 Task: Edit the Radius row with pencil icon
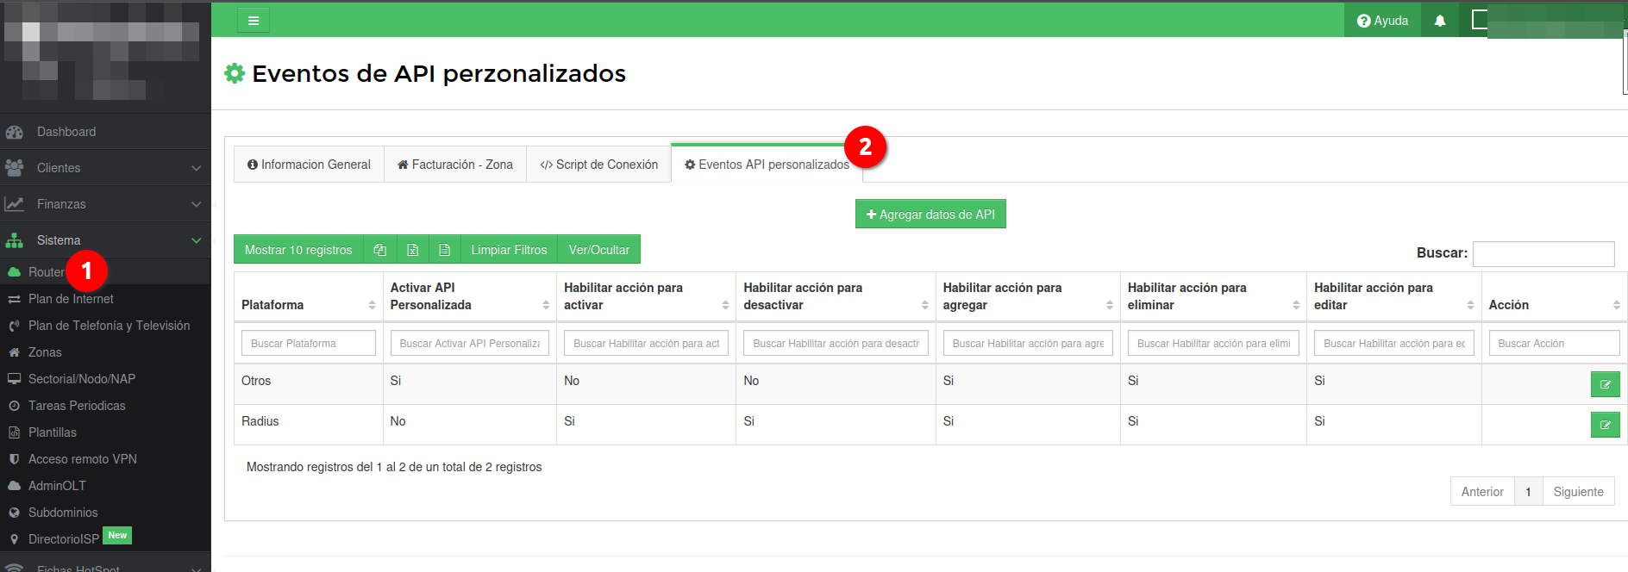coord(1605,425)
